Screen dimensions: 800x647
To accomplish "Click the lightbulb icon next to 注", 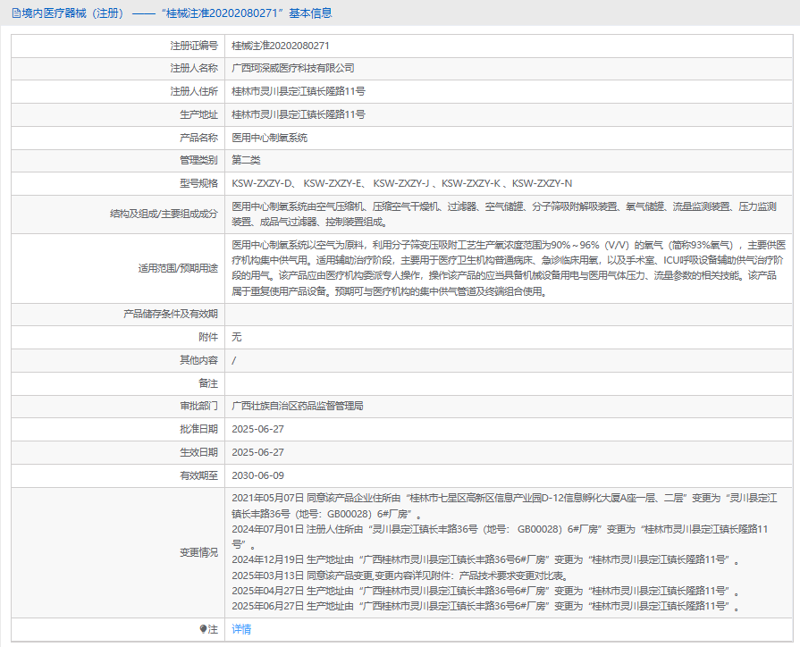I will tap(203, 629).
